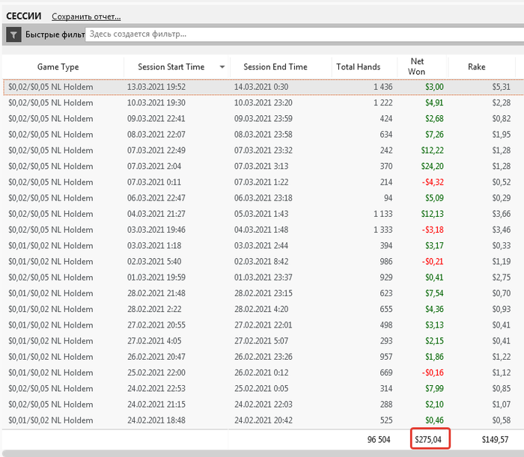Viewport: 524px width, 457px height.
Task: Select session started 01.03.2021 19:59
Action: click(263, 277)
